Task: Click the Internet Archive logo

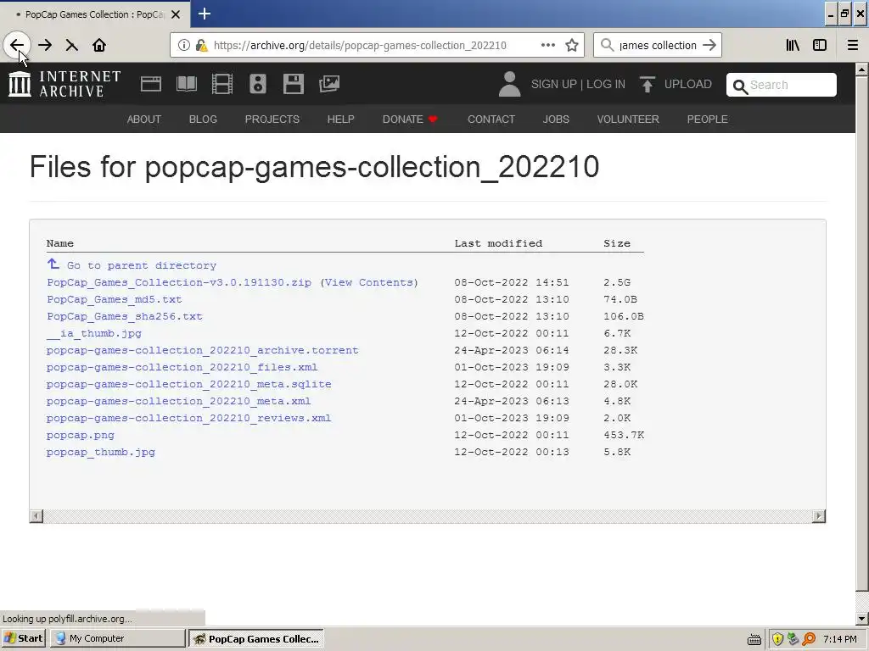Action: [64, 84]
